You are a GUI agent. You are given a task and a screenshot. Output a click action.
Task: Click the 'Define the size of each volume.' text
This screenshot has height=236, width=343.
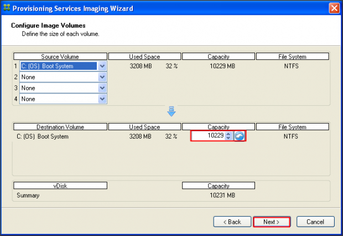click(x=60, y=34)
